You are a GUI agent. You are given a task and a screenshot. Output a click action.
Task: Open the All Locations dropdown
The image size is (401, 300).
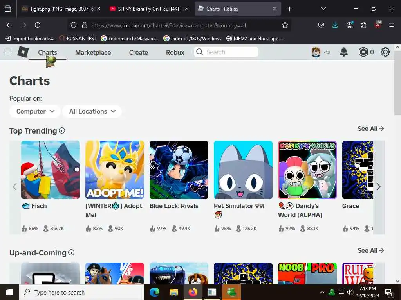(x=92, y=111)
